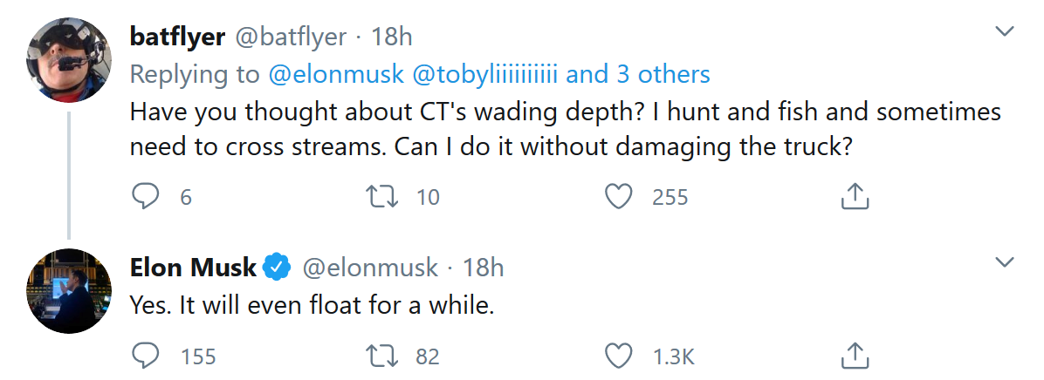Expand more options on batflyer's tweet
The width and height of the screenshot is (1044, 380).
pos(1006,32)
